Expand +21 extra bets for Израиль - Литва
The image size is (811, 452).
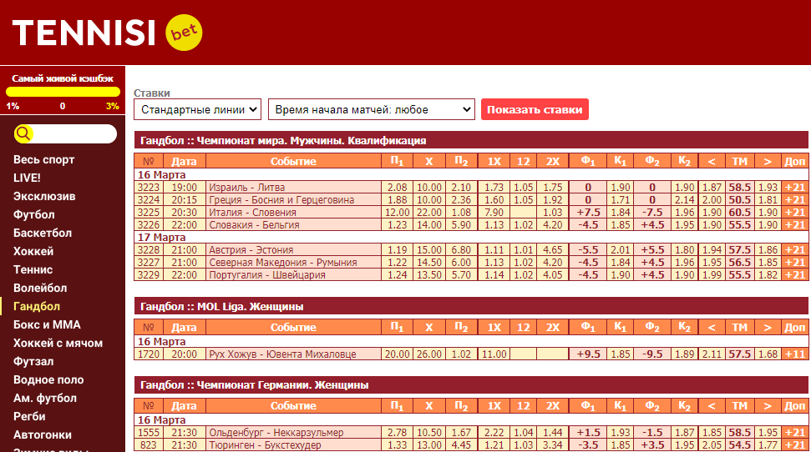pyautogui.click(x=794, y=188)
